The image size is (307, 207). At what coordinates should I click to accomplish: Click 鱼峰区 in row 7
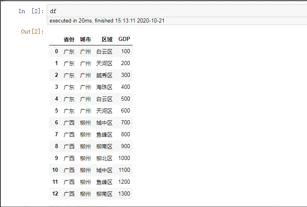(104, 135)
